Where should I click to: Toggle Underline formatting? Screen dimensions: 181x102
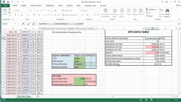22,15
